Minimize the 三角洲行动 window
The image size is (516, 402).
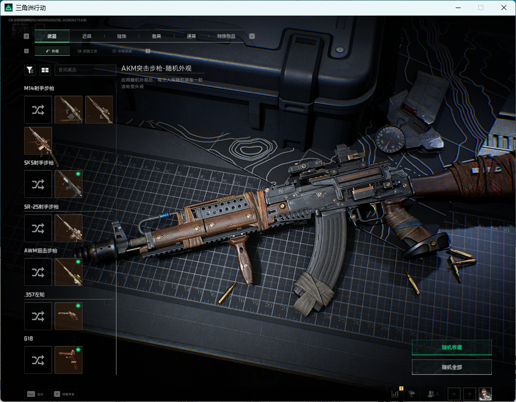458,8
